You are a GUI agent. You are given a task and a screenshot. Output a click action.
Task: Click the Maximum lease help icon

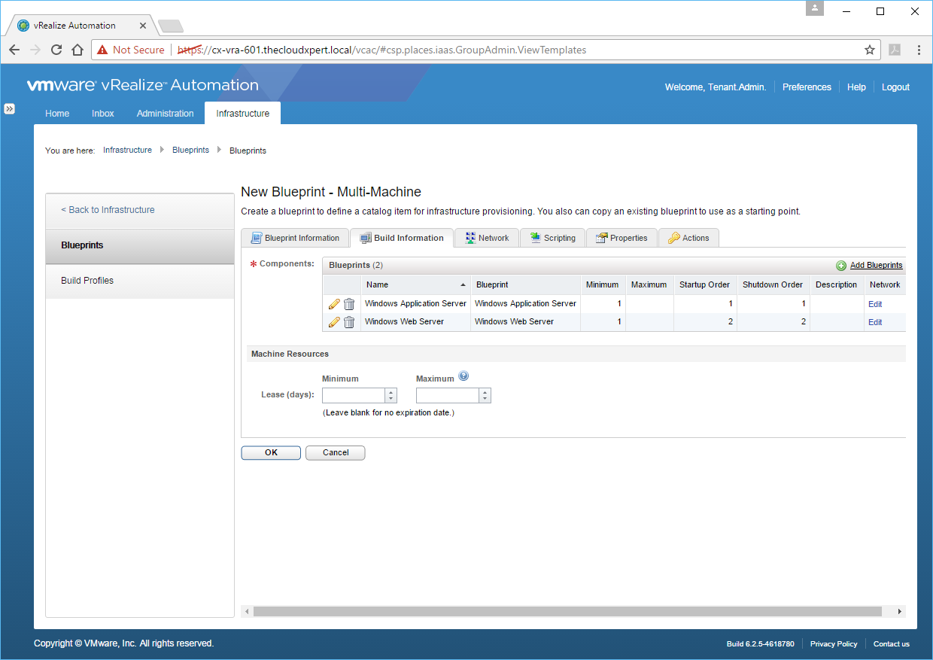point(463,376)
